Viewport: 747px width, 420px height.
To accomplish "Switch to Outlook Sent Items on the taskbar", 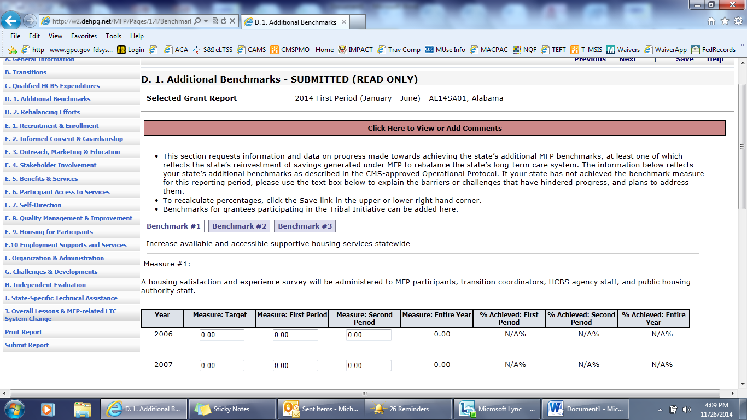I will (x=320, y=409).
